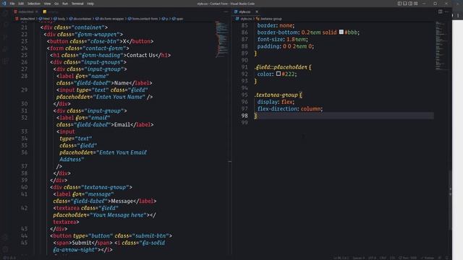Expand the div.container breadcrumb item

click(80, 19)
